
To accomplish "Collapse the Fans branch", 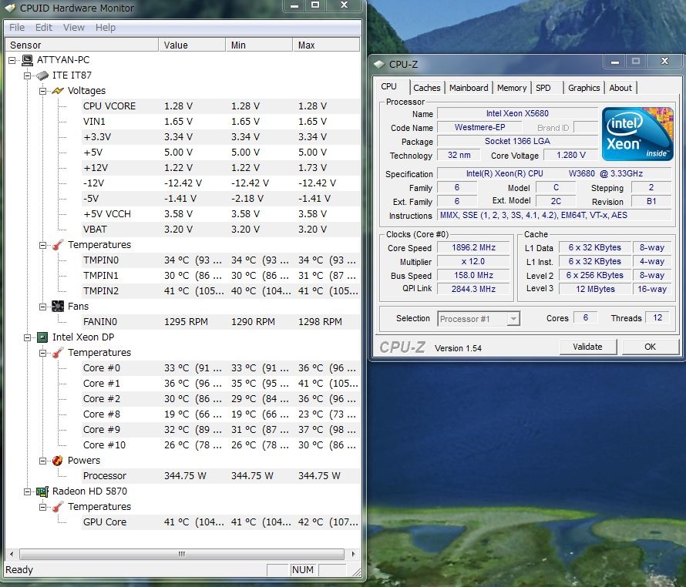I will [x=42, y=307].
